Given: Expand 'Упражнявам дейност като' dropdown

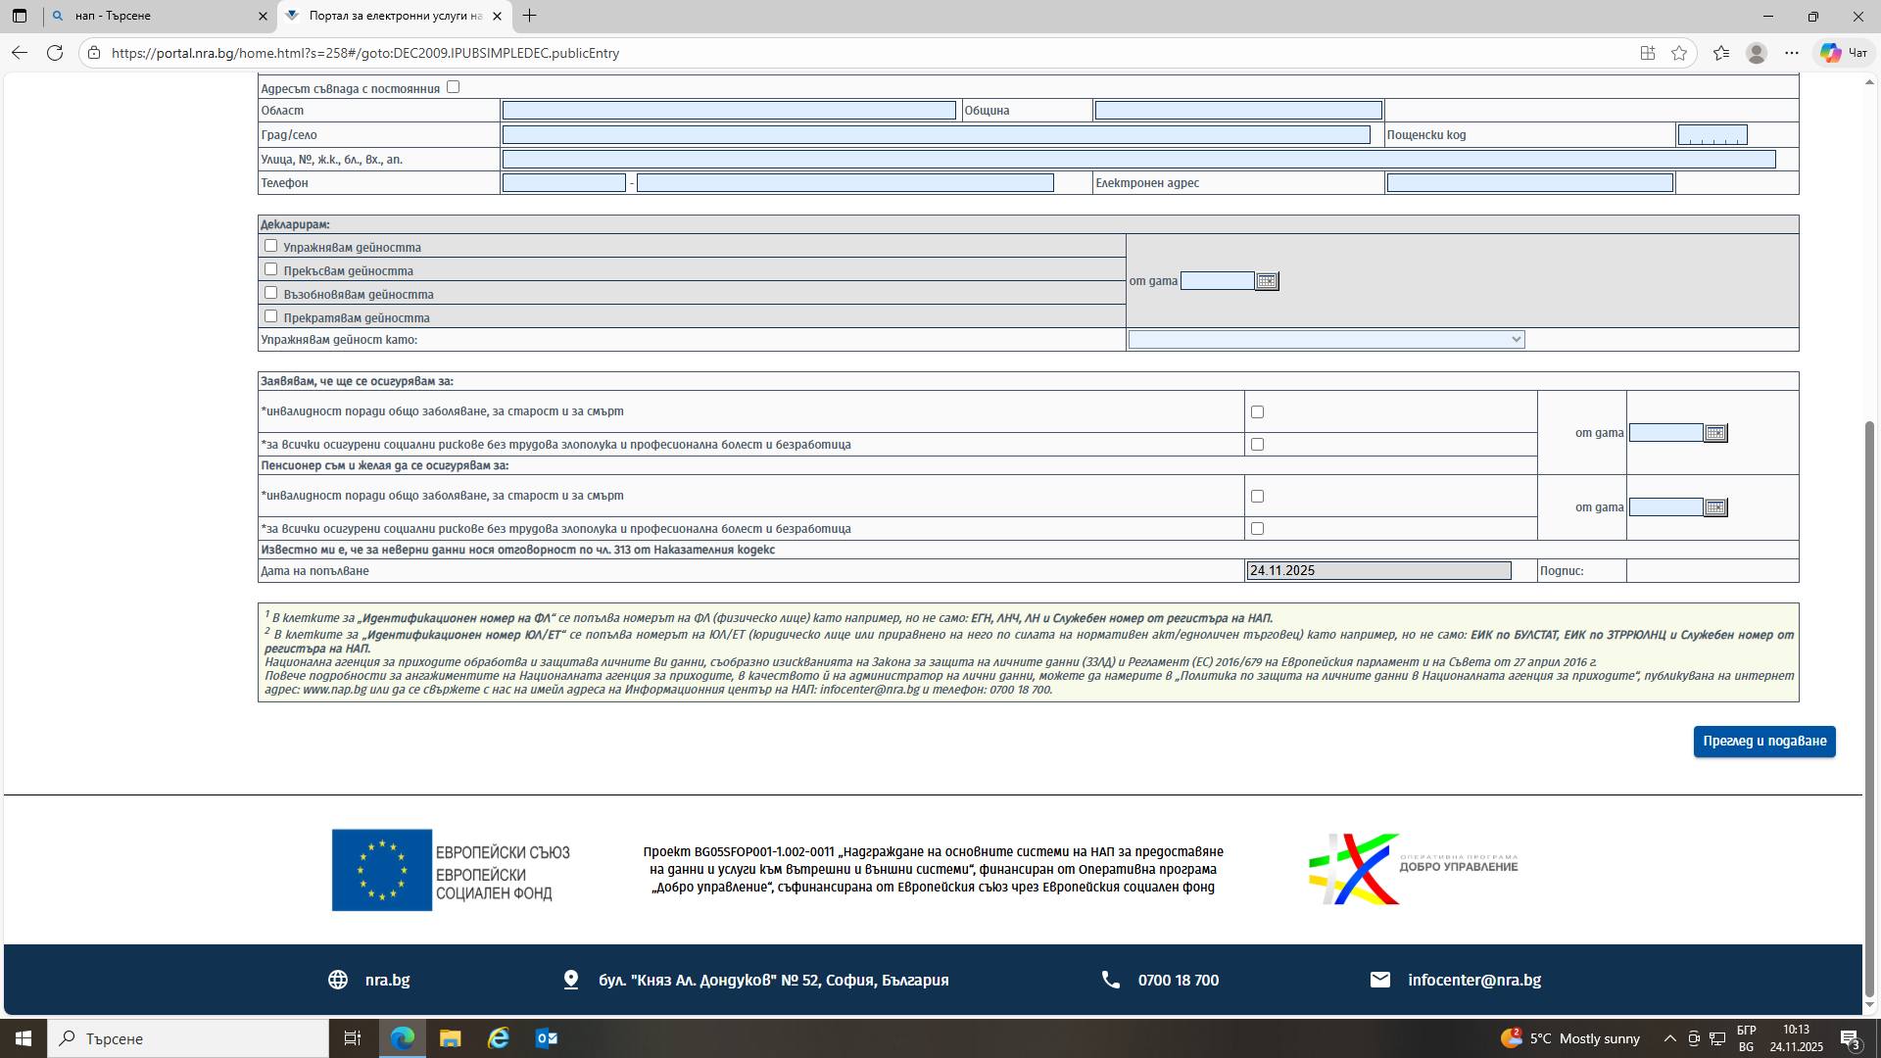Looking at the screenshot, I should click(x=1326, y=340).
